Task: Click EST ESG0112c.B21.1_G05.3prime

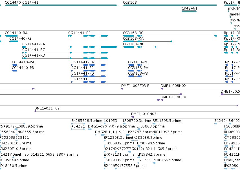Action: 153,149
